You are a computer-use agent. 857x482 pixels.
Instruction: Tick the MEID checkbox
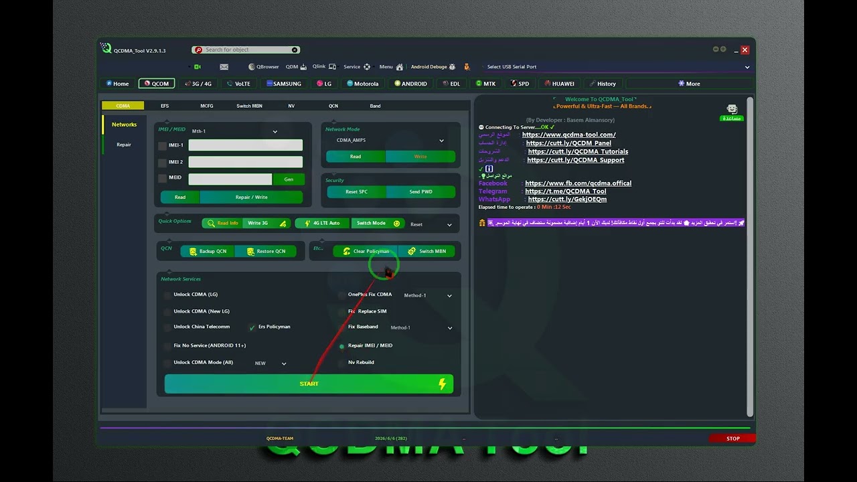coord(163,179)
